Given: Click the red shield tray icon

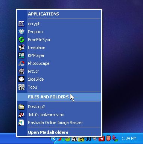Looking at the screenshot, I should tap(108, 139).
